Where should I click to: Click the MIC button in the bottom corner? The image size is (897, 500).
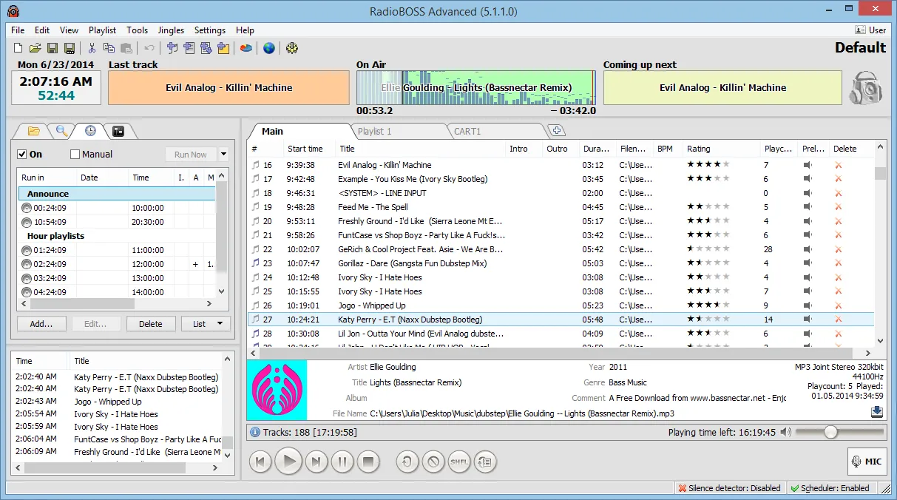click(866, 461)
